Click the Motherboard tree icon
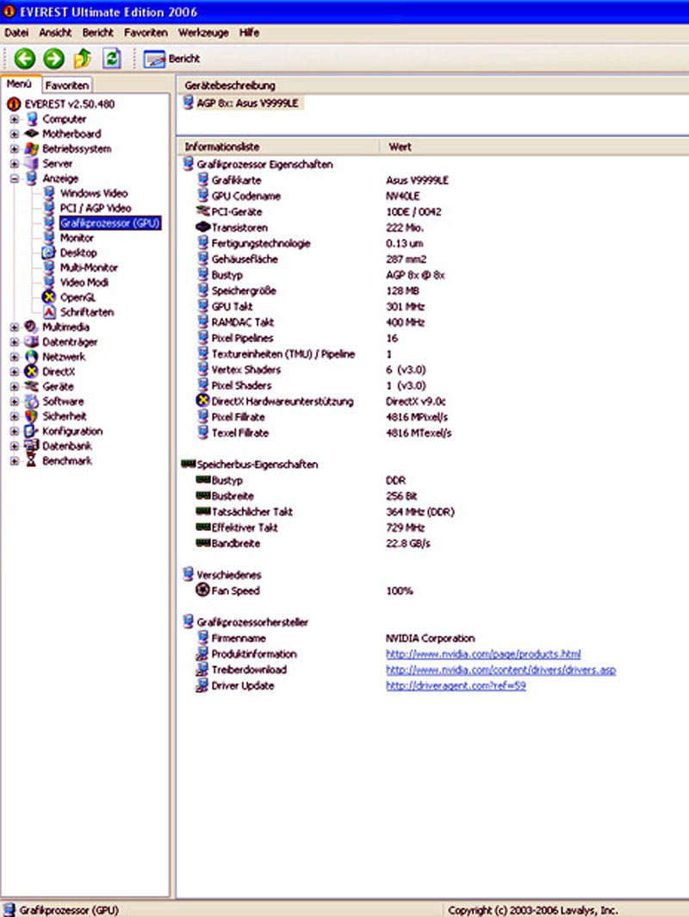Viewport: 689px width, 917px height. tap(32, 134)
